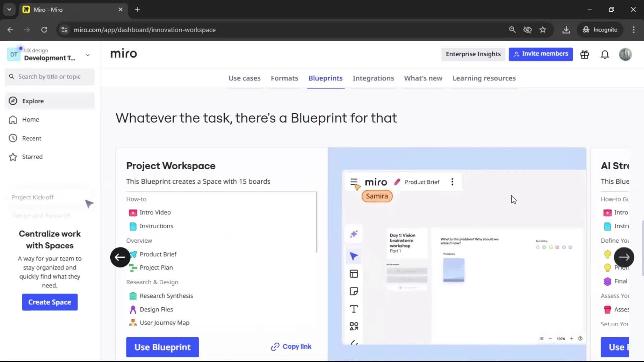Click the Research Synthesis board icon
The image size is (644, 362).
pyautogui.click(x=133, y=296)
